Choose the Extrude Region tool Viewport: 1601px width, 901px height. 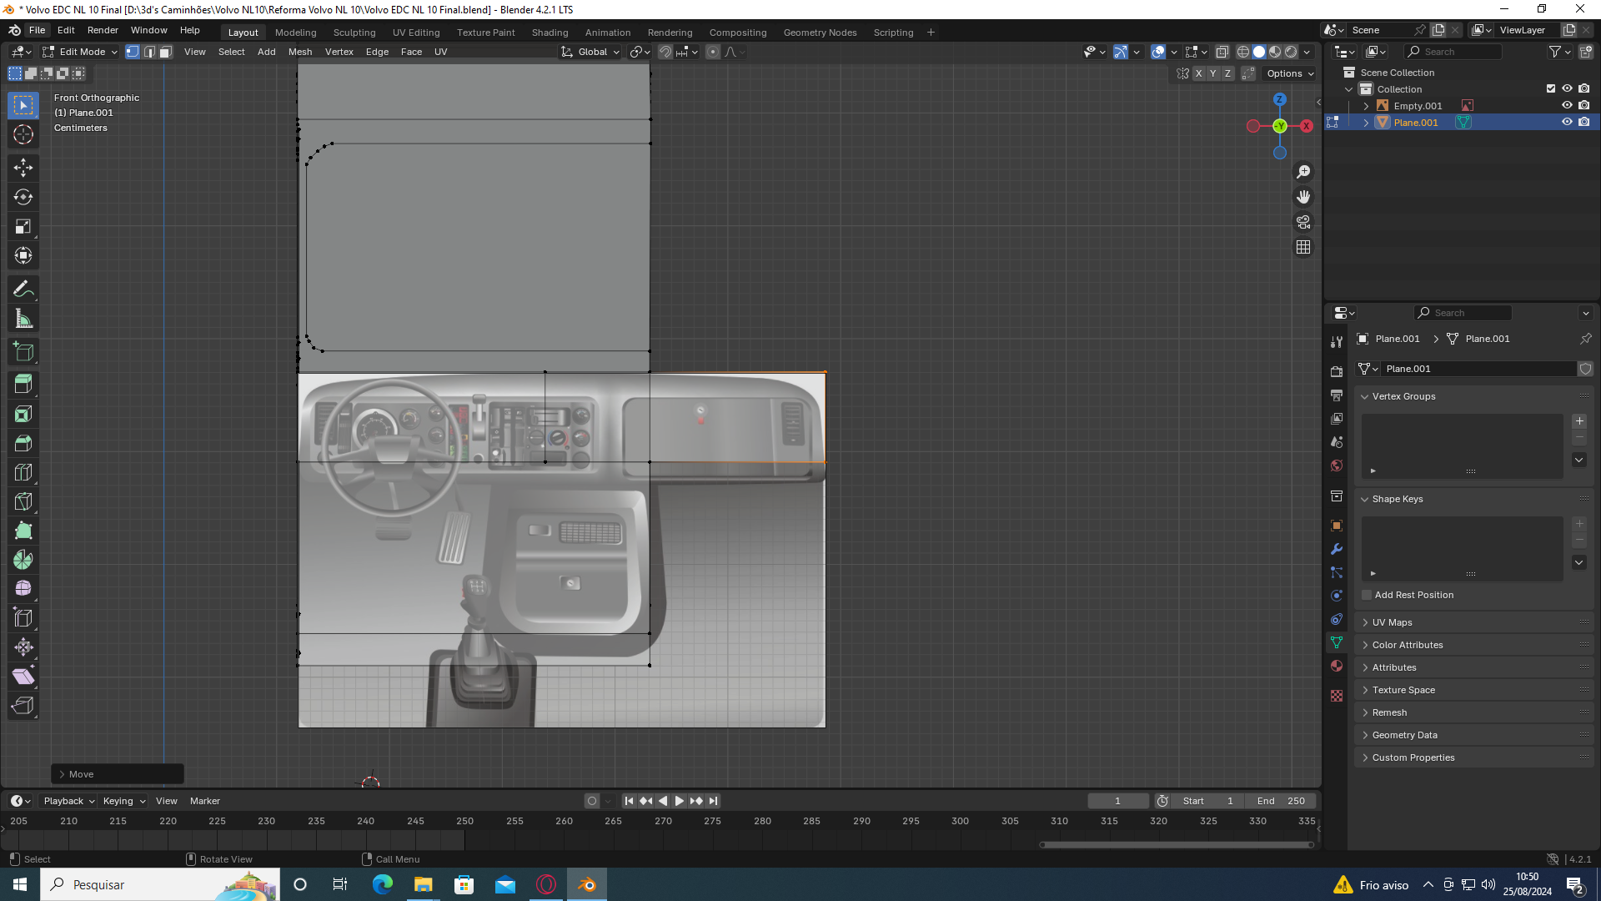tap(23, 384)
